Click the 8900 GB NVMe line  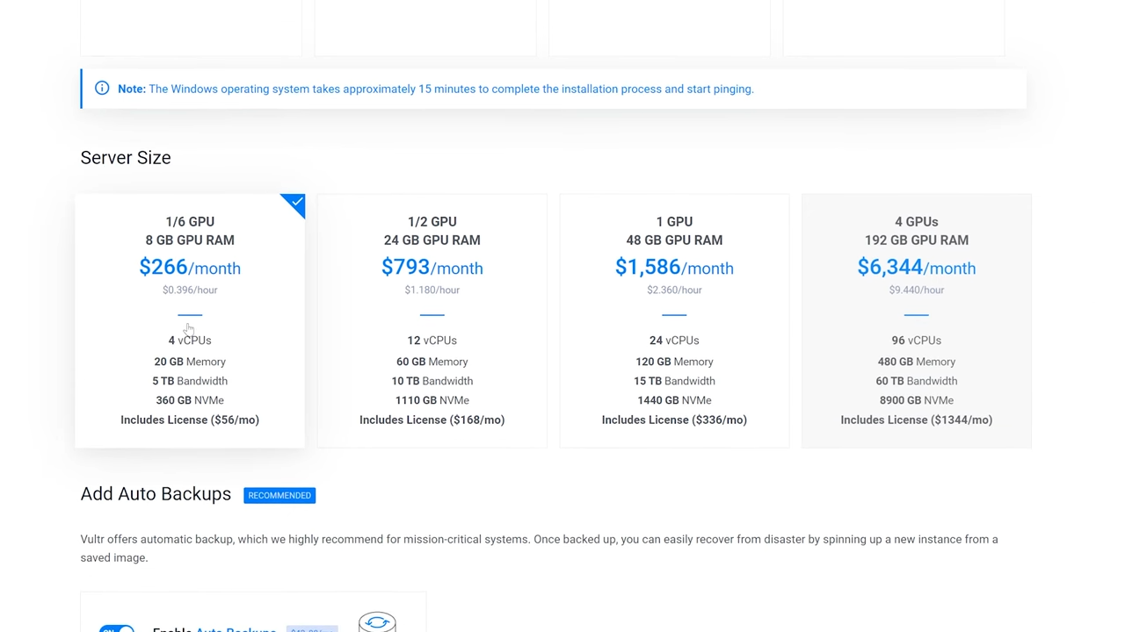(917, 400)
